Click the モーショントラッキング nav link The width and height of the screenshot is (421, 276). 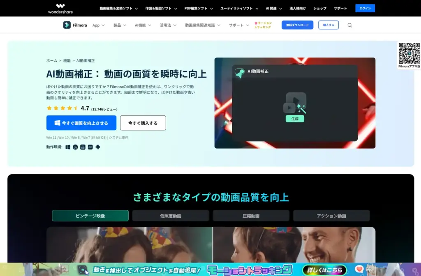click(263, 25)
